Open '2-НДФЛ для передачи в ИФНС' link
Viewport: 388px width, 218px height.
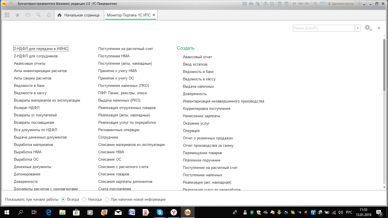tap(41, 49)
